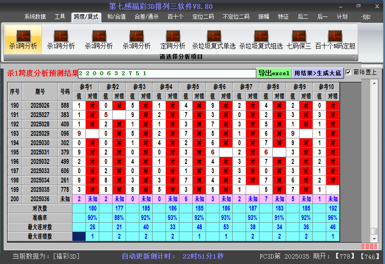Viewport: 385px width, 264px height.
Task: Switch to the 不定位二码 tab
Action: (x=236, y=17)
